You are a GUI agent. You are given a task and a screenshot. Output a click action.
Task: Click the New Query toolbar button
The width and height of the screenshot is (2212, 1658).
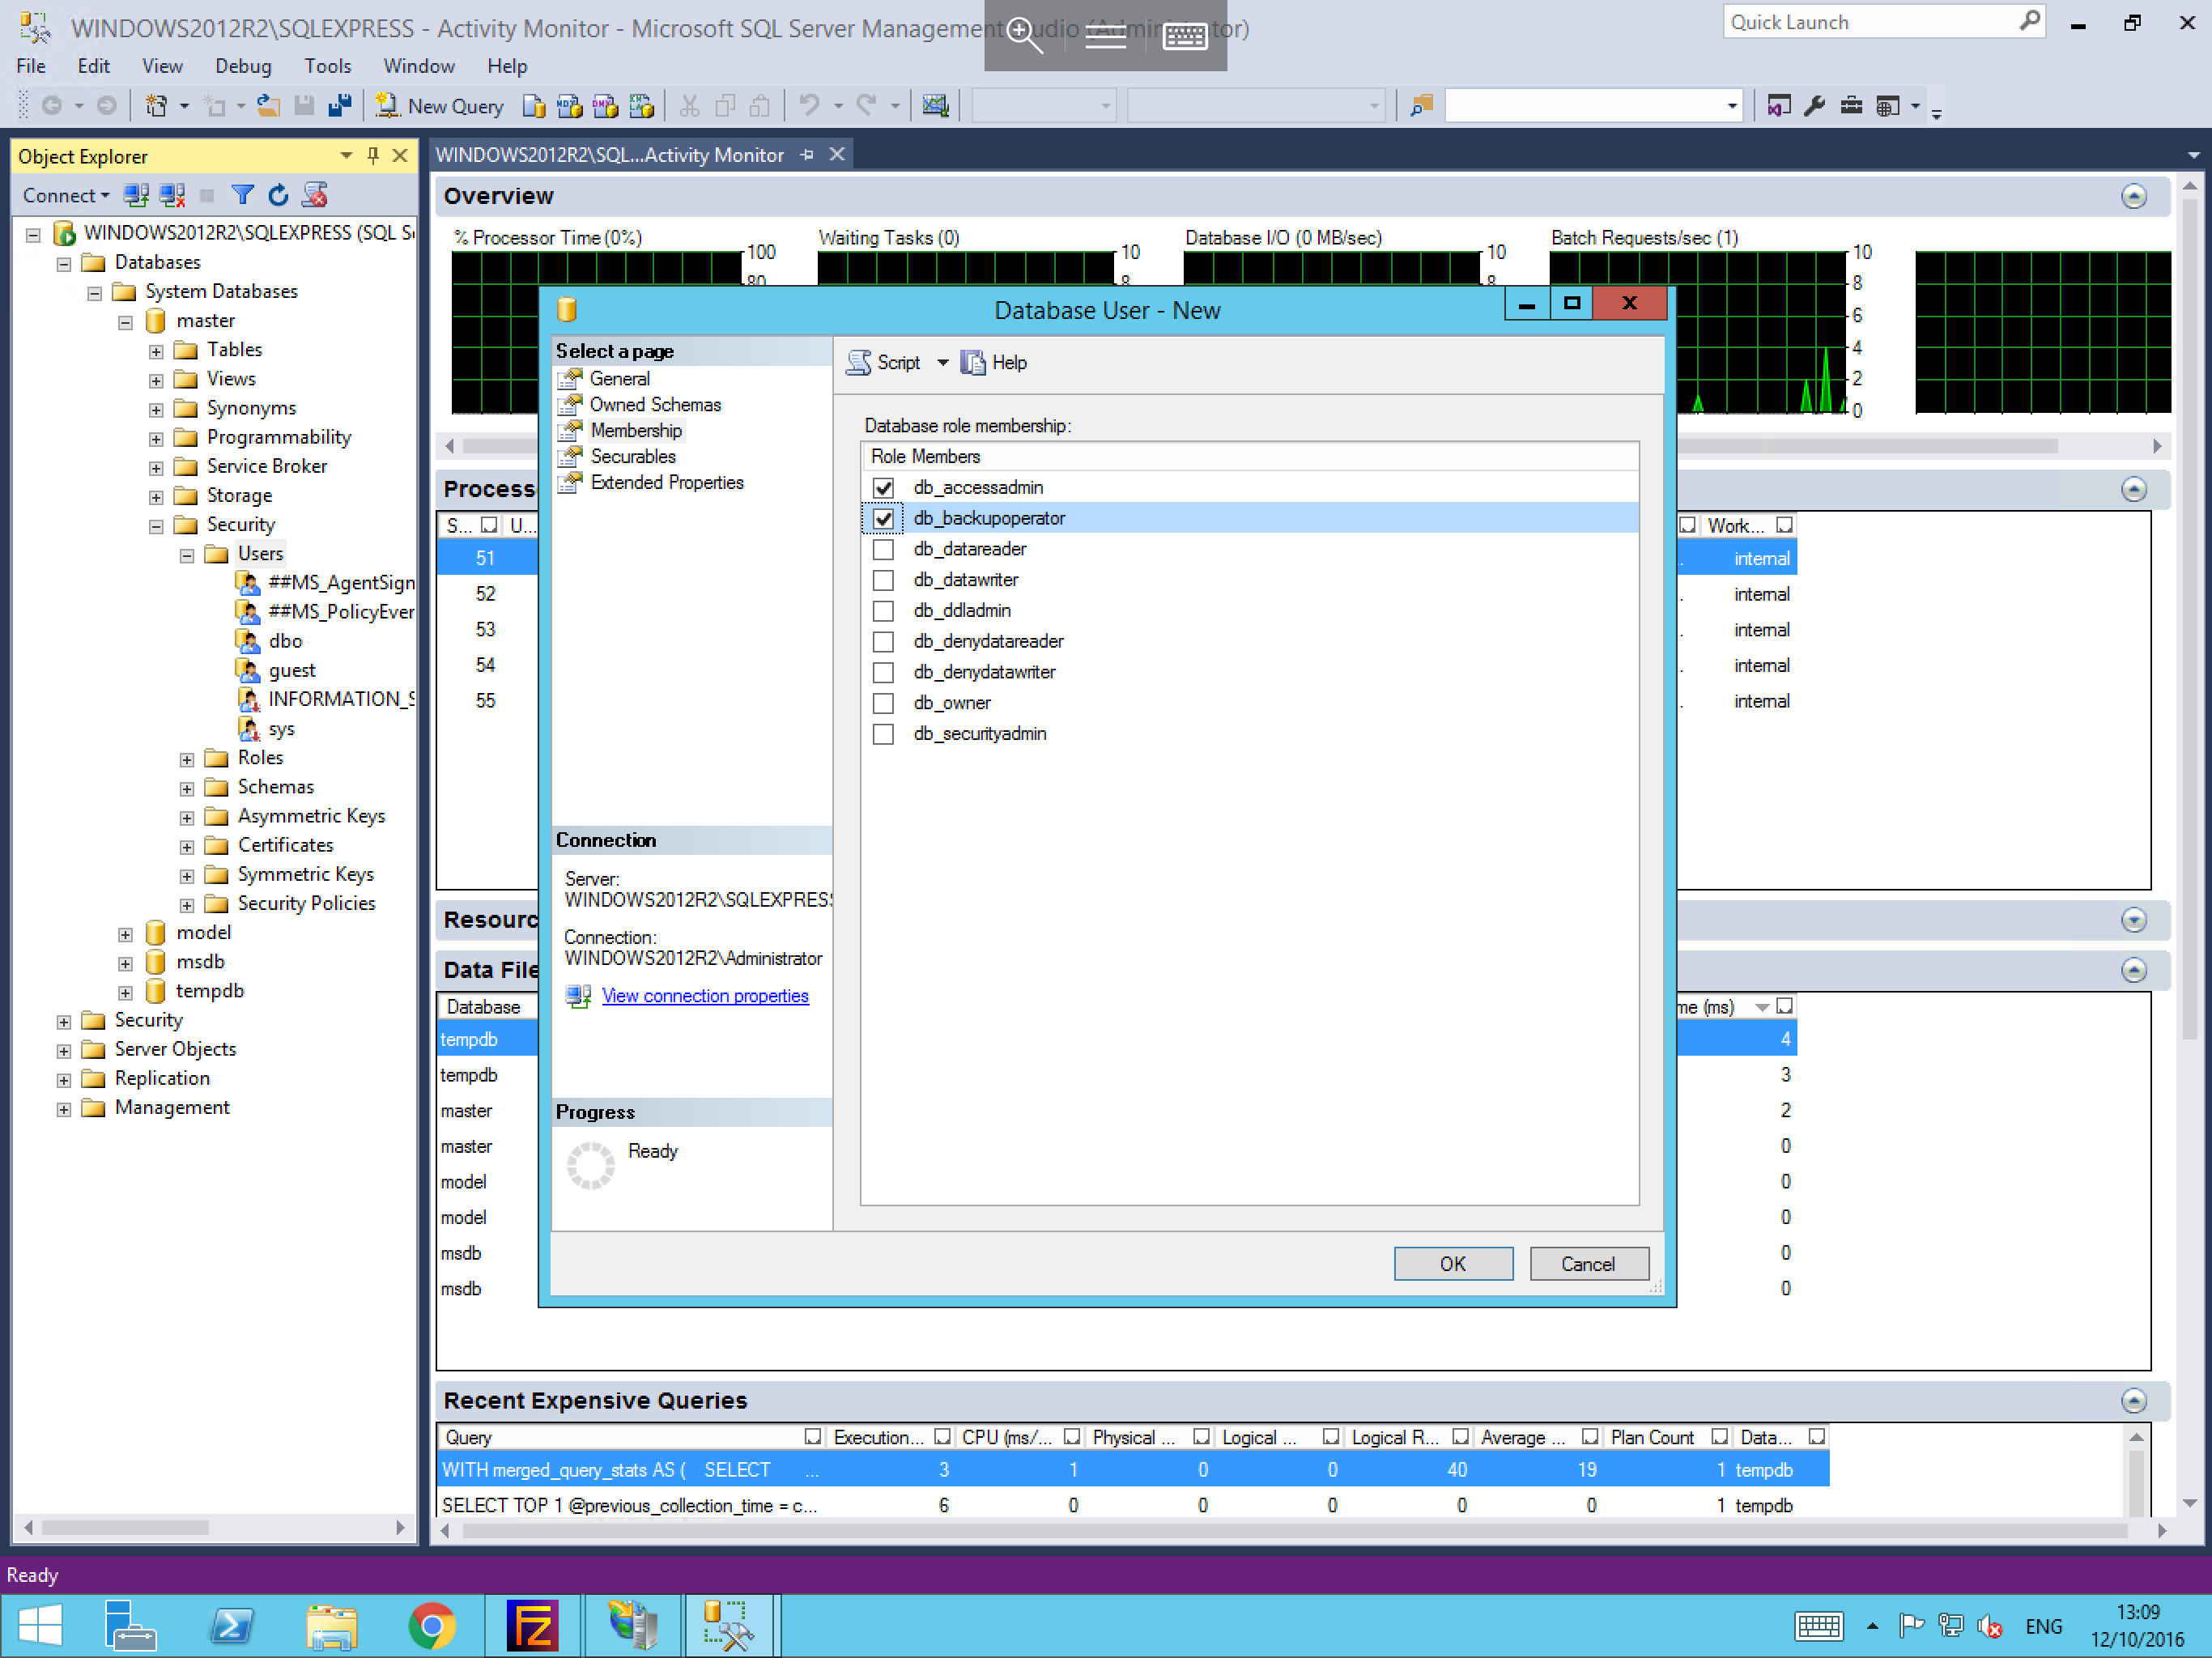click(439, 106)
